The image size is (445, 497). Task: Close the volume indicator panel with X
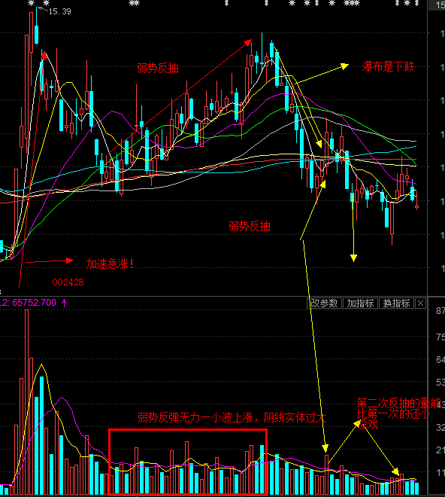coord(420,303)
